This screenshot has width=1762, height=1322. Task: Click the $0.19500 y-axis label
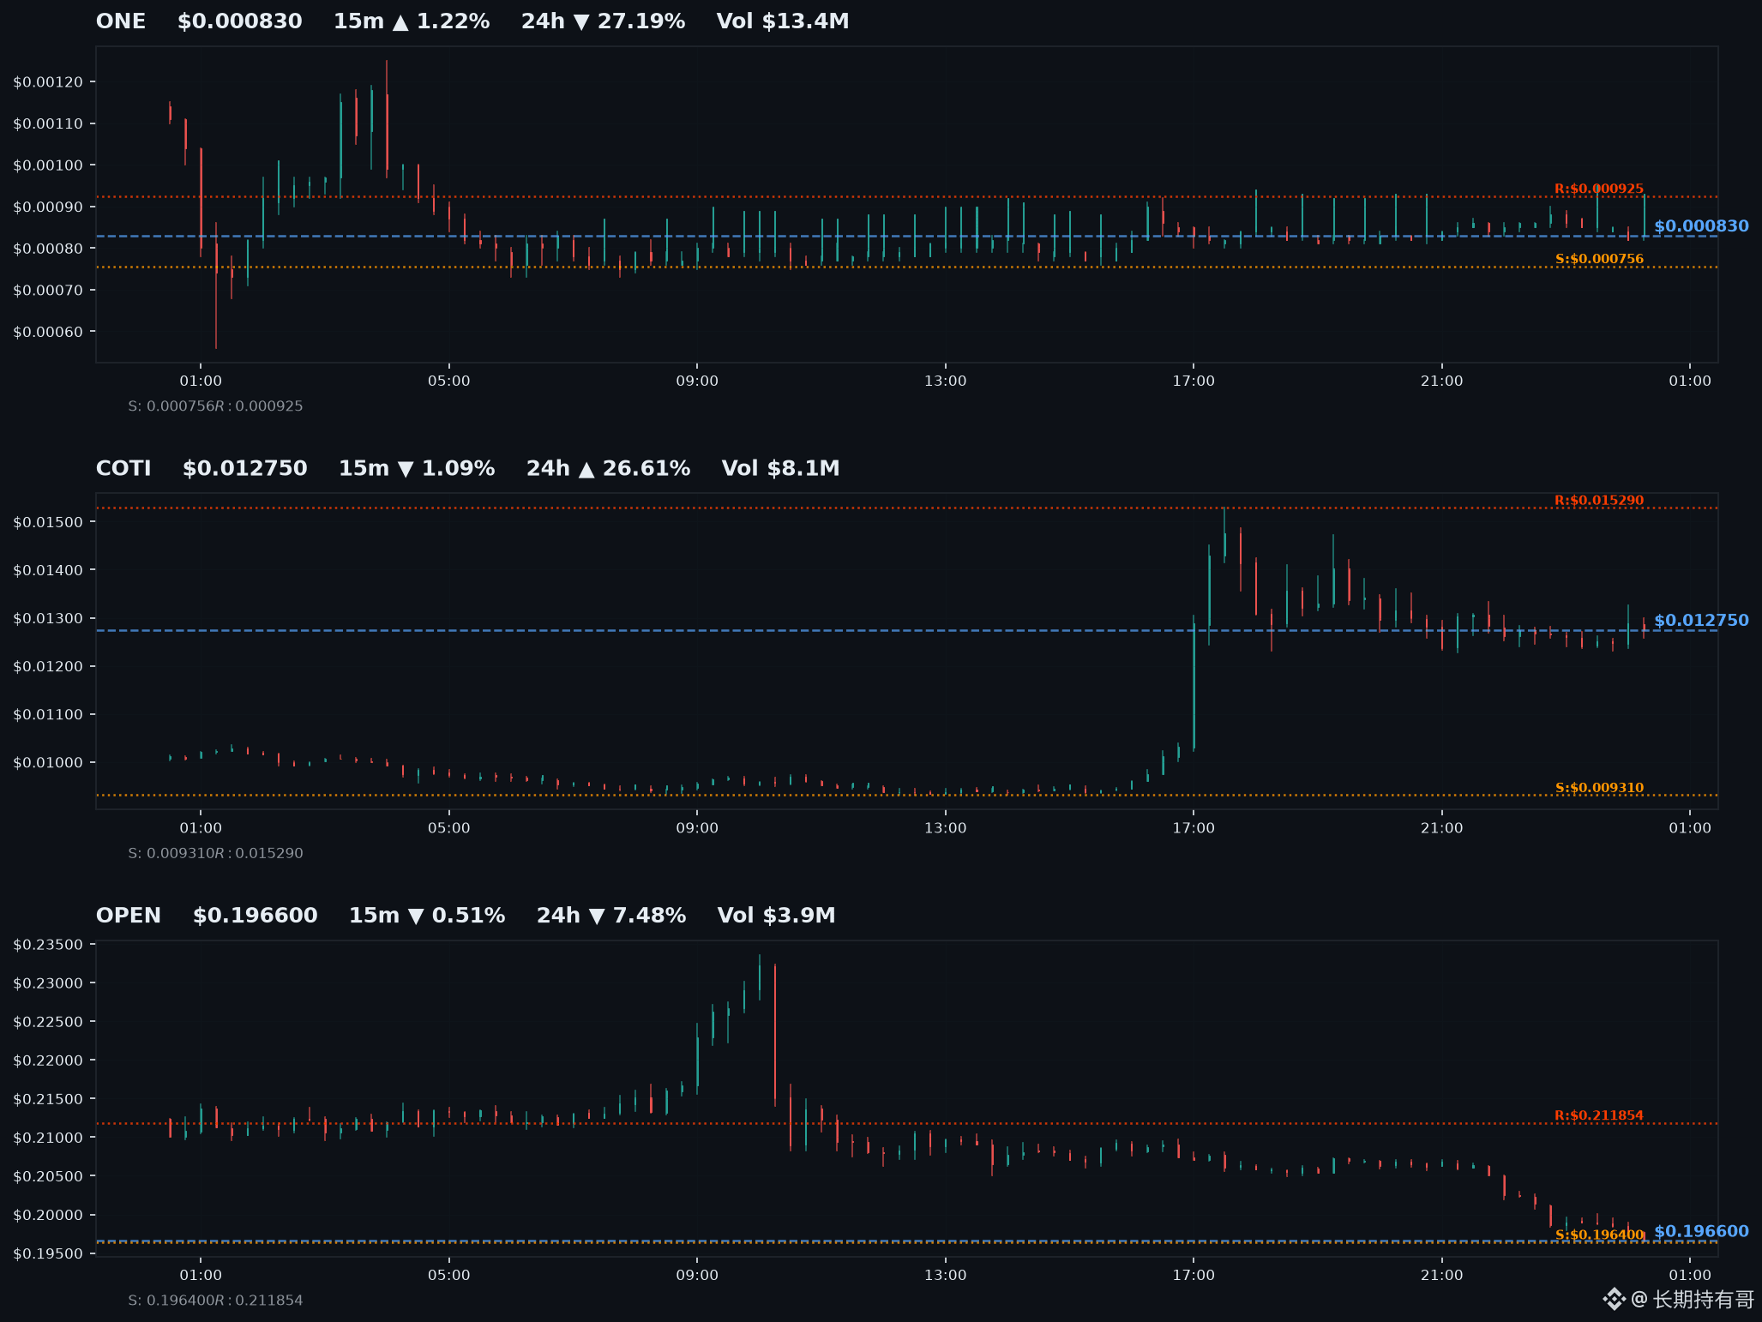(48, 1254)
